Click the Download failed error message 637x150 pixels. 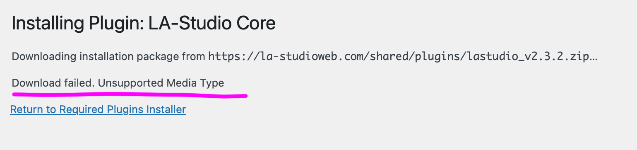[118, 83]
